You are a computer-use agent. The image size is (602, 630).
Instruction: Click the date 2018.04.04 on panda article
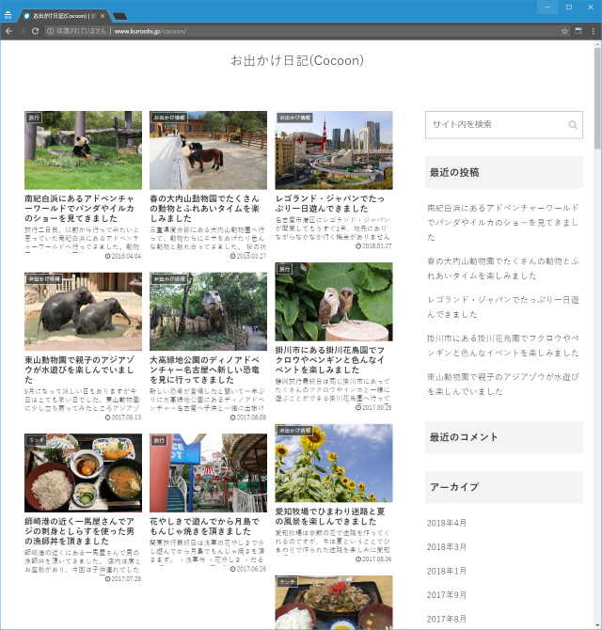[123, 256]
